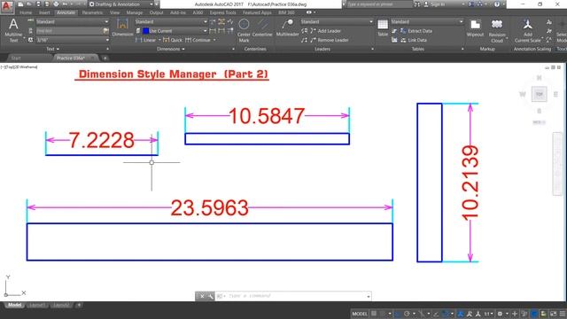Toggle polar tracking in status bar
Image resolution: width=567 pixels, height=319 pixels.
pos(407,314)
